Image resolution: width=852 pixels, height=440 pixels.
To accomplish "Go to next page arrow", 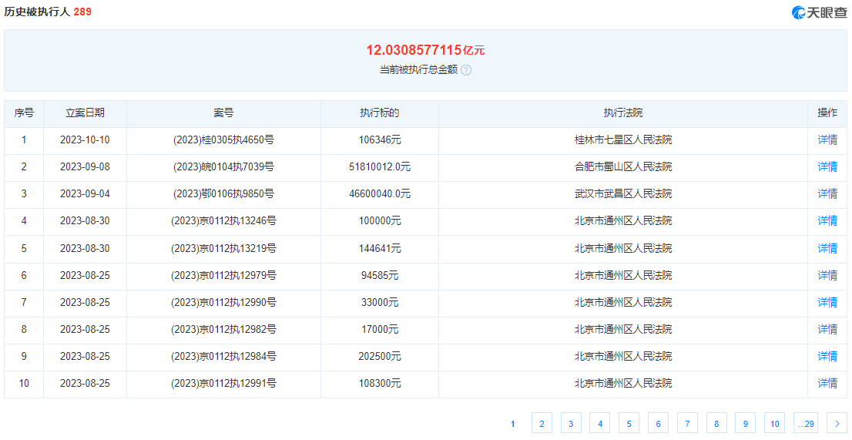I will (x=837, y=423).
